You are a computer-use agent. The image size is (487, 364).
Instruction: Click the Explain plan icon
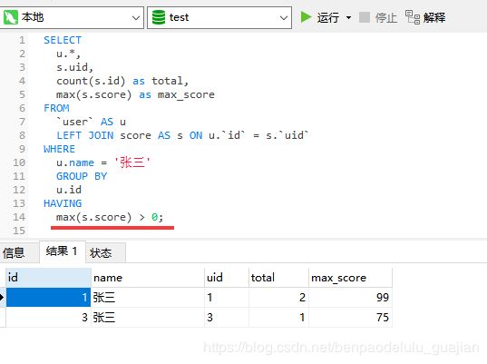pyautogui.click(x=413, y=17)
